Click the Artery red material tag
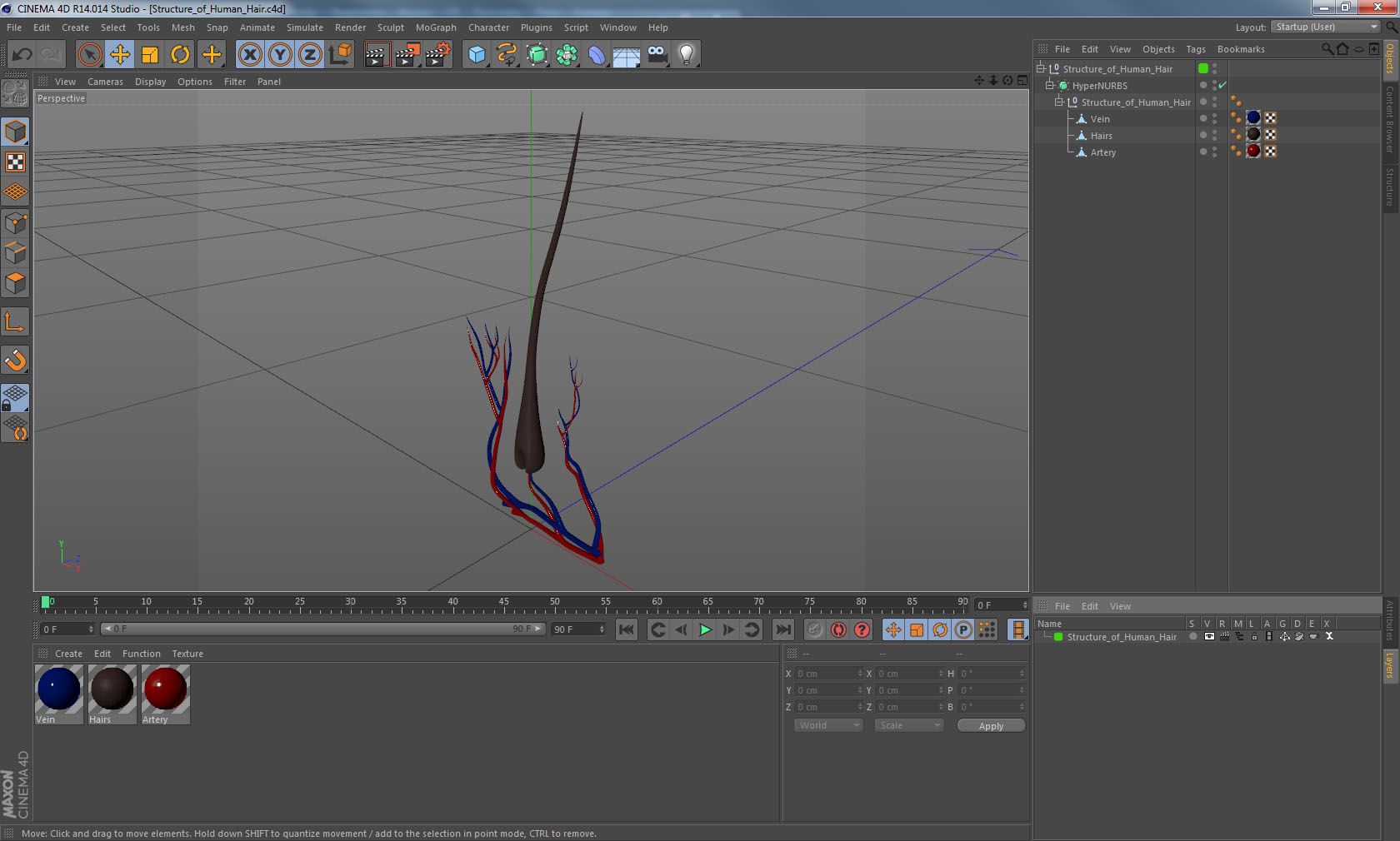1400x841 pixels. [1253, 152]
